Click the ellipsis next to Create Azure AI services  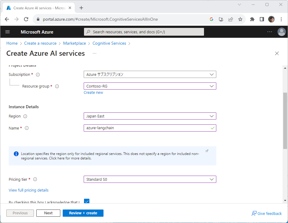(x=94, y=53)
